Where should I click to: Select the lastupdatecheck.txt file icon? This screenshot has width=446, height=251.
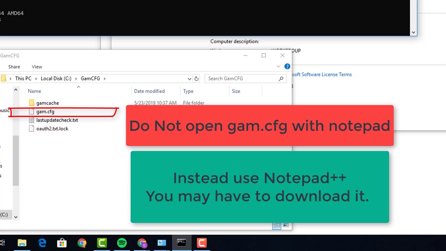click(x=31, y=120)
